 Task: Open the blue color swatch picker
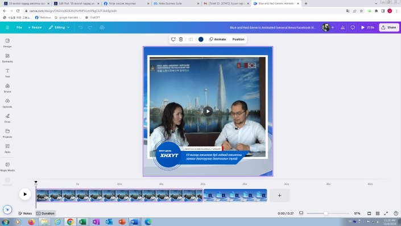[x=201, y=39]
